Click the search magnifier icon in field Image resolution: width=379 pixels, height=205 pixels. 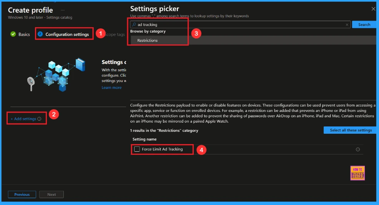(x=134, y=25)
